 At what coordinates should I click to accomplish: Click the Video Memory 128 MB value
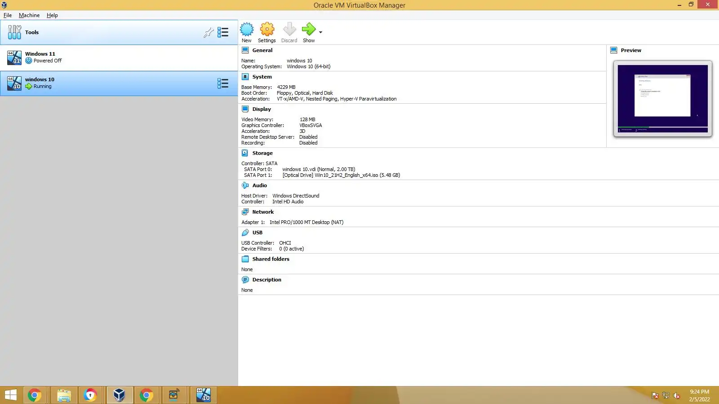click(x=307, y=119)
